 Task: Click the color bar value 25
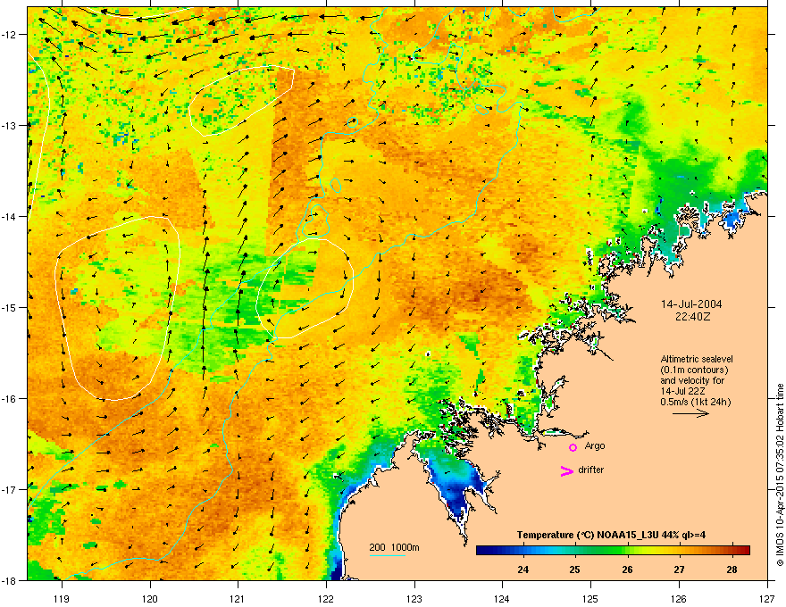(x=575, y=570)
